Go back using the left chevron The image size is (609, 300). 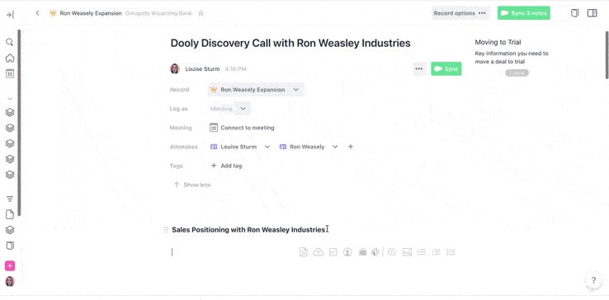point(38,13)
